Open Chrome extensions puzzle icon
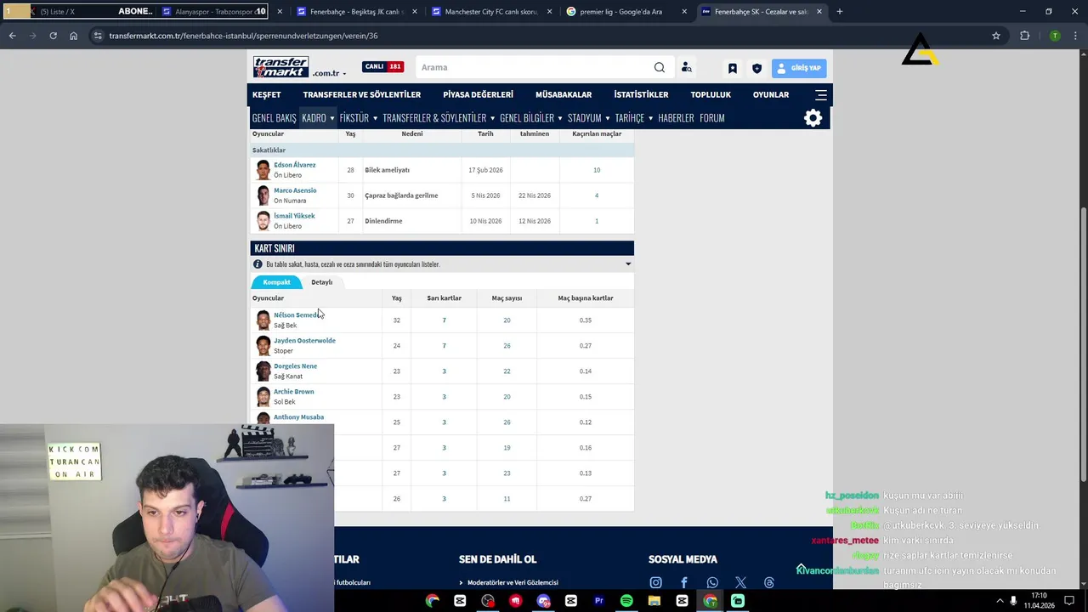Screen dimensions: 1088x612 pos(1024,36)
